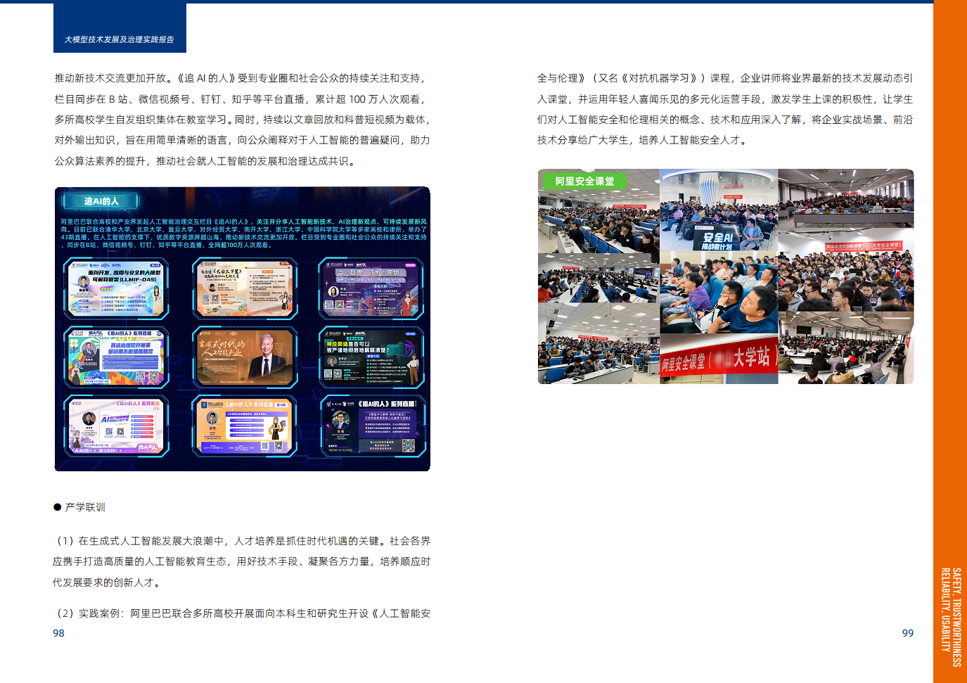Click the vertical text "SAFETY, TRUSTWORTHINESS"
967x683 pixels.
pyautogui.click(x=956, y=617)
